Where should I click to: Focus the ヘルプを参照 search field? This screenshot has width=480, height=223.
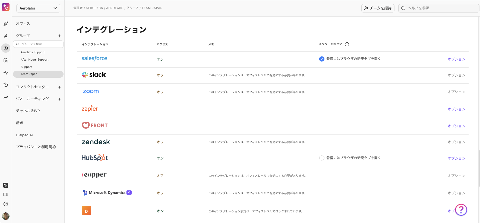pyautogui.click(x=439, y=8)
